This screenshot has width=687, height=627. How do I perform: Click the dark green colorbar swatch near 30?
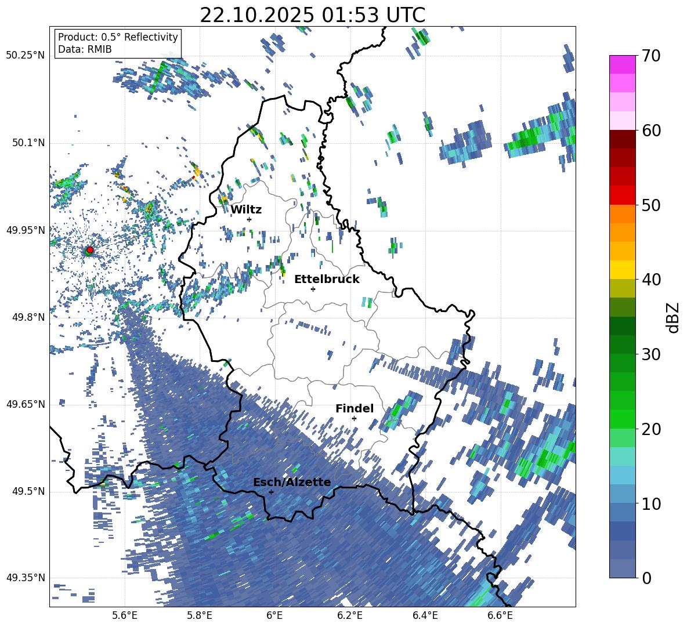[622, 345]
